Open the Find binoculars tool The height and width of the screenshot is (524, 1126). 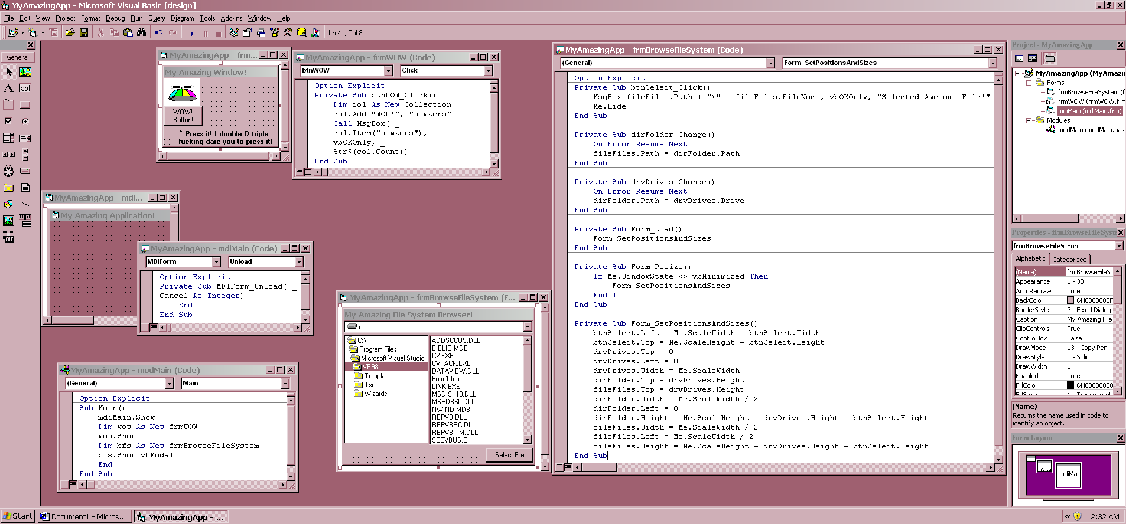(x=142, y=33)
